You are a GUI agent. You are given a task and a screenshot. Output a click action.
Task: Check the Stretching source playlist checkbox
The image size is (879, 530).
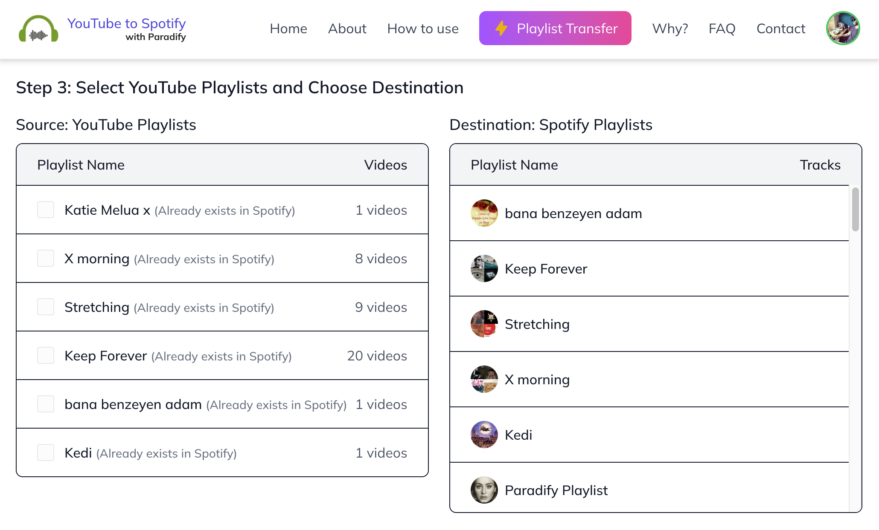[46, 307]
